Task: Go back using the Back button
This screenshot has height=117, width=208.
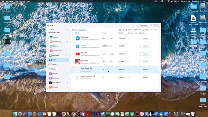Action: (52, 29)
